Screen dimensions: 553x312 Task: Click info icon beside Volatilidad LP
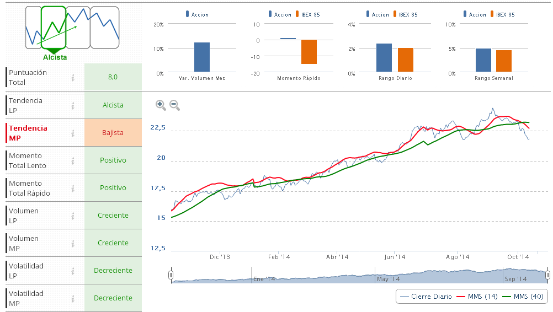[x=73, y=271]
